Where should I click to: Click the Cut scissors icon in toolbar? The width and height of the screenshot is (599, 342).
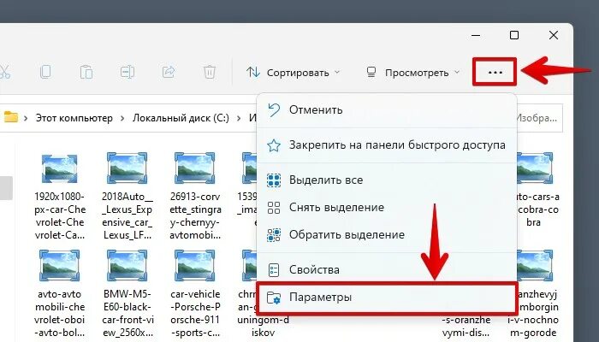point(3,72)
